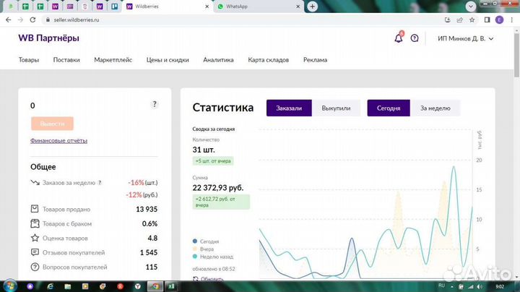The width and height of the screenshot is (520, 292).
Task: Click the balance help question mark
Action: click(x=155, y=105)
